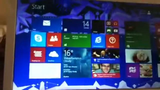Open the blank white tile below Reading List
Image resolution: width=160 pixels, height=90 pixels.
pyautogui.click(x=45, y=71)
